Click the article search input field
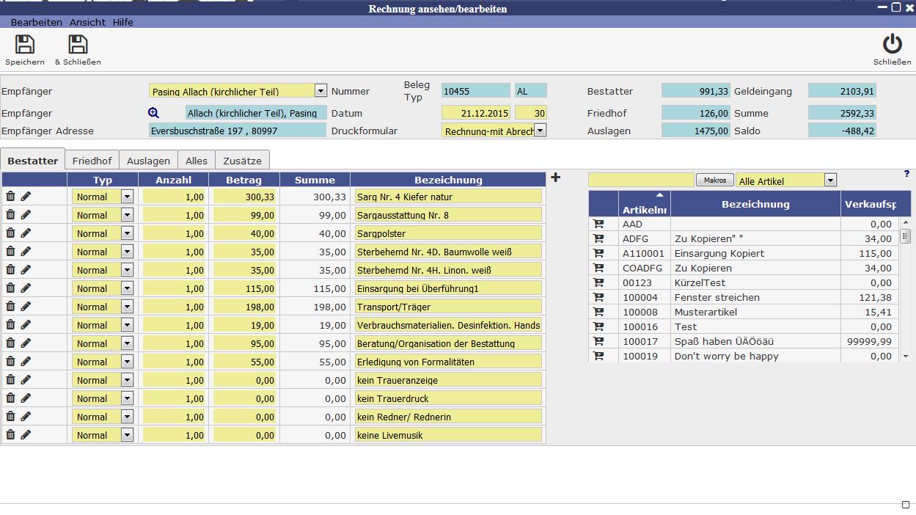 click(641, 180)
